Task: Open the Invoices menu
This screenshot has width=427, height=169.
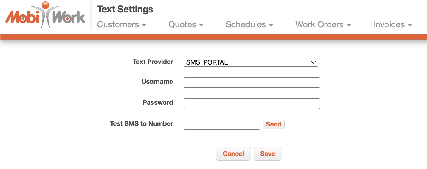Action: (389, 25)
